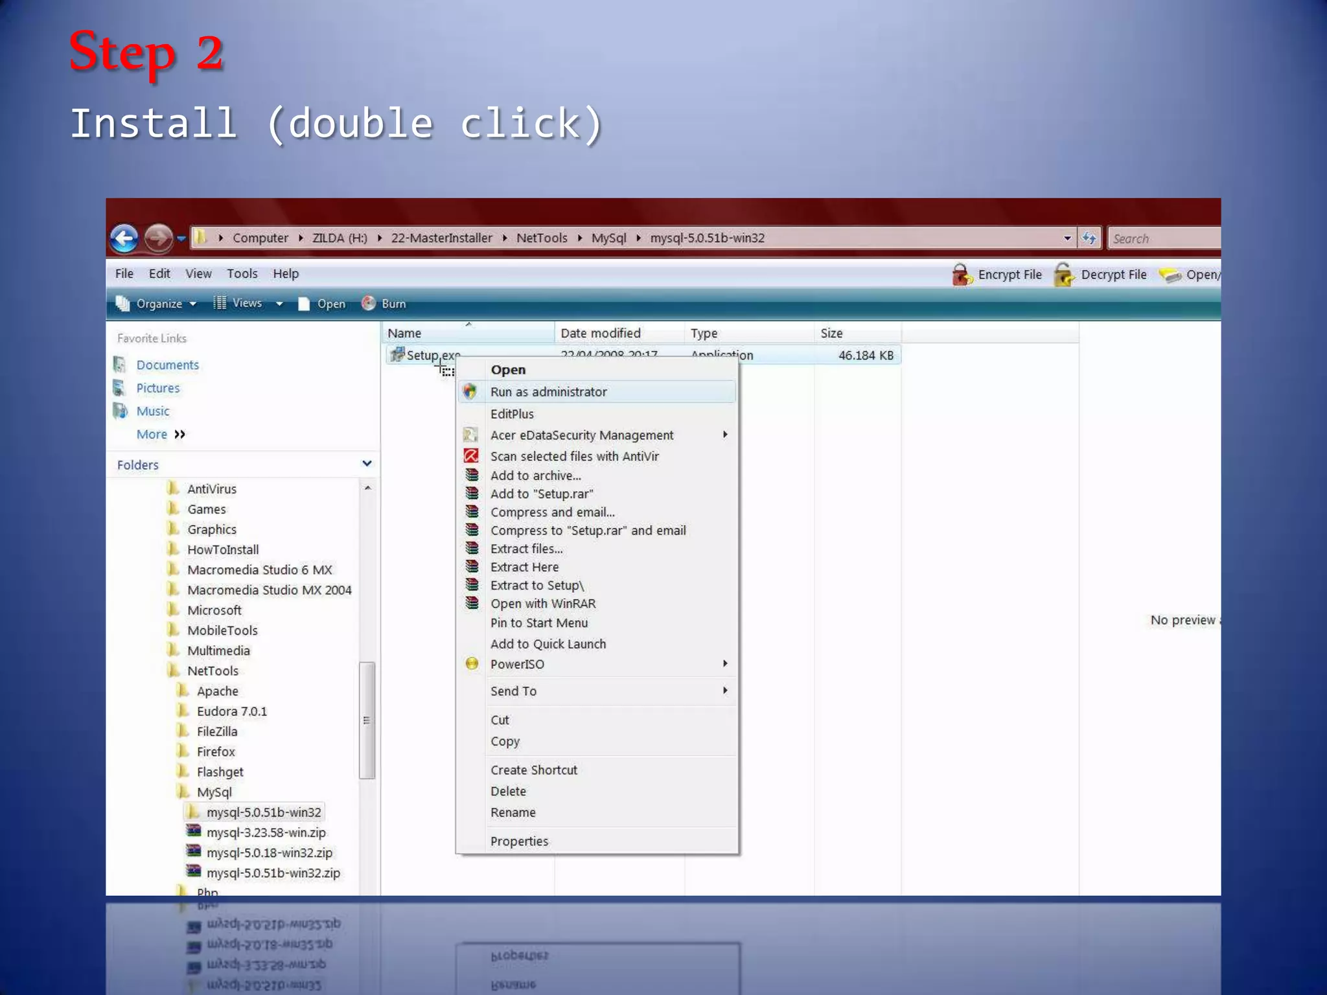
Task: Open the Views dropdown arrow
Action: pos(279,304)
